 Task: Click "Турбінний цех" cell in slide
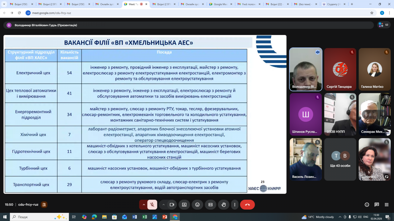[x=31, y=168]
